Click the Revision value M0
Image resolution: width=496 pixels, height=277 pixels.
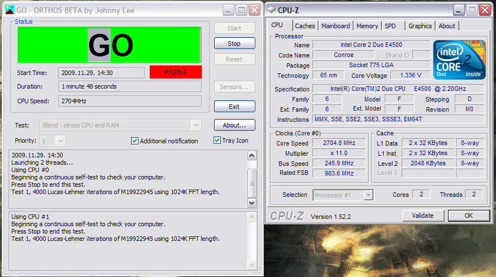(469, 109)
